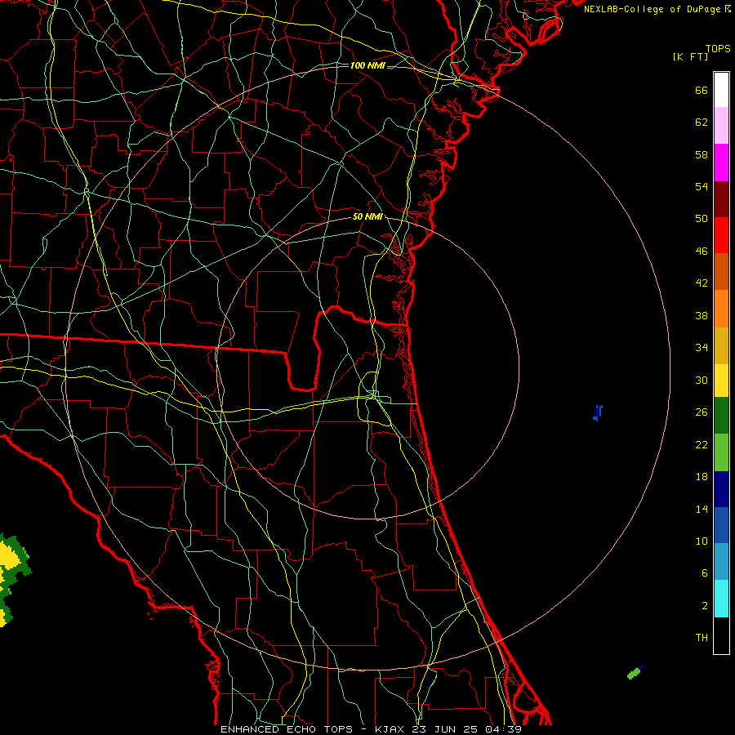Click the '62' legend value

(x=702, y=122)
